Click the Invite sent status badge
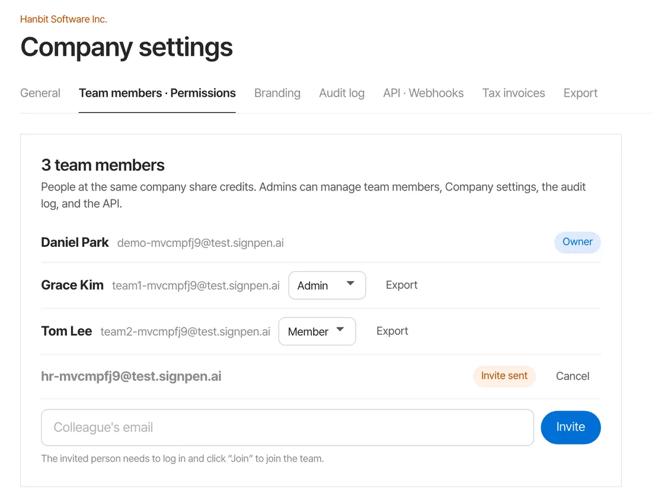 [504, 376]
